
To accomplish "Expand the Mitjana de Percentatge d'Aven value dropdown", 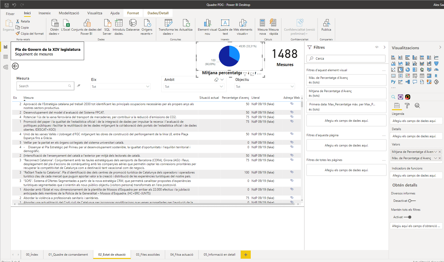I will pos(436,152).
